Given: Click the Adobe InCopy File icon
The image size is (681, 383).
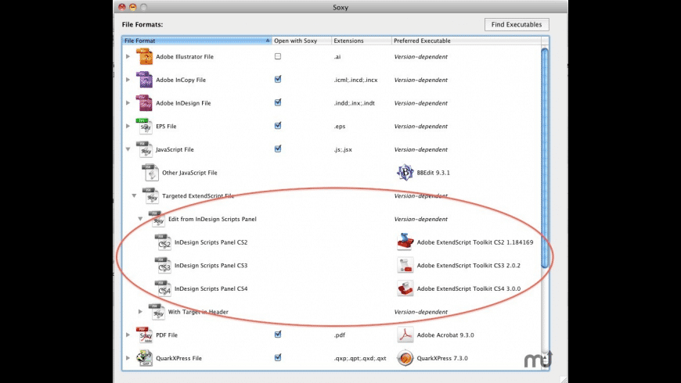Looking at the screenshot, I should pyautogui.click(x=144, y=80).
